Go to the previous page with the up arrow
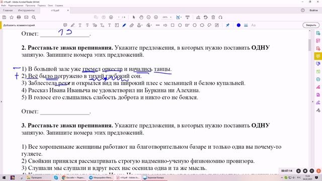Image resolution: width=322 pixels, height=181 pixels. (104, 18)
